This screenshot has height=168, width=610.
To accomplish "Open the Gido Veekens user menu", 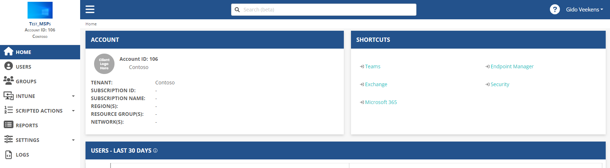I will 584,10.
